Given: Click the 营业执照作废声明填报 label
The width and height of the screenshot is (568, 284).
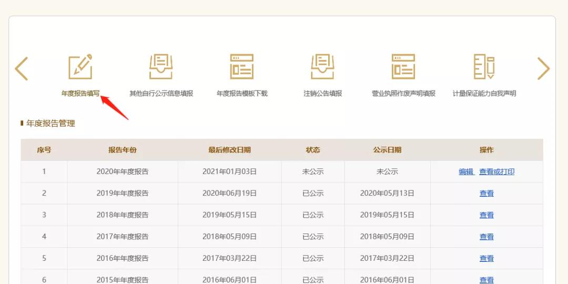Looking at the screenshot, I should click(403, 94).
